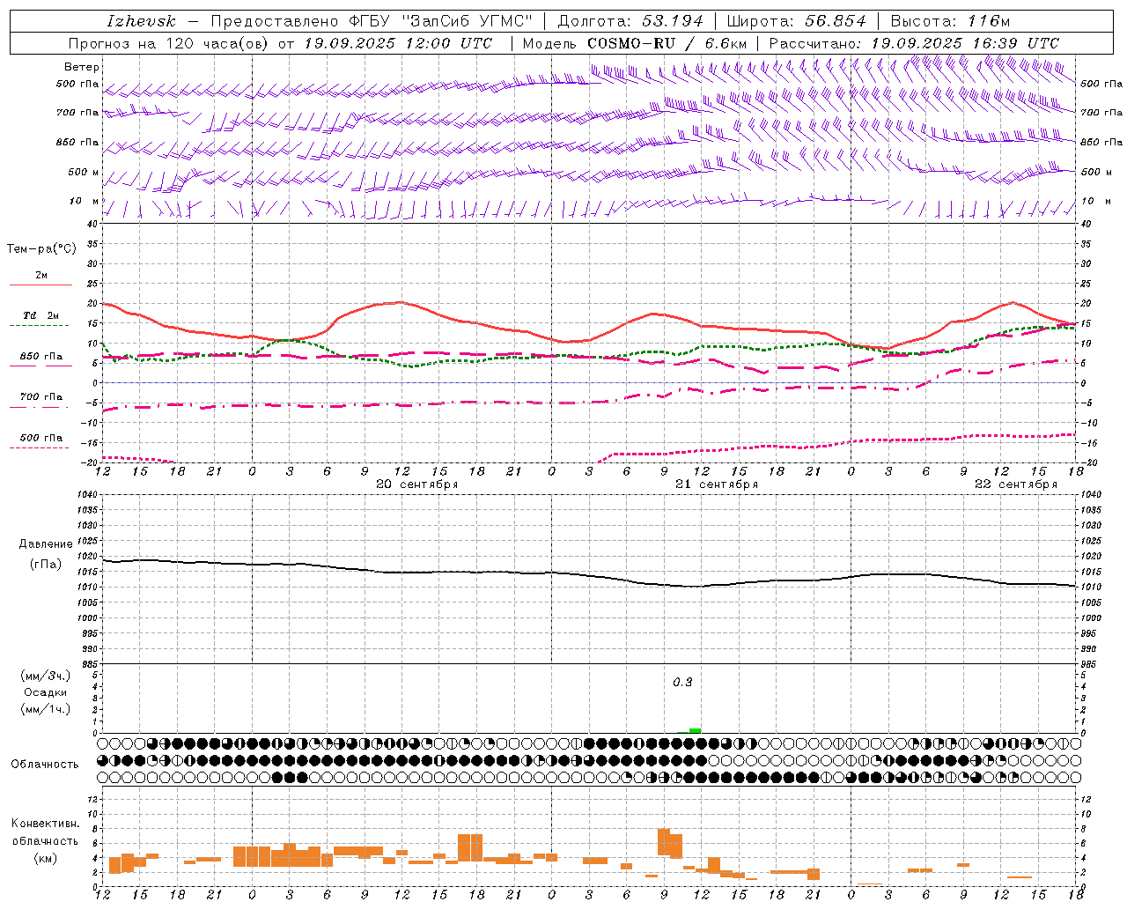The width and height of the screenshot is (1127, 902).
Task: Select the forecast start time 19.09.2025 12:00 UTC
Action: pos(398,43)
